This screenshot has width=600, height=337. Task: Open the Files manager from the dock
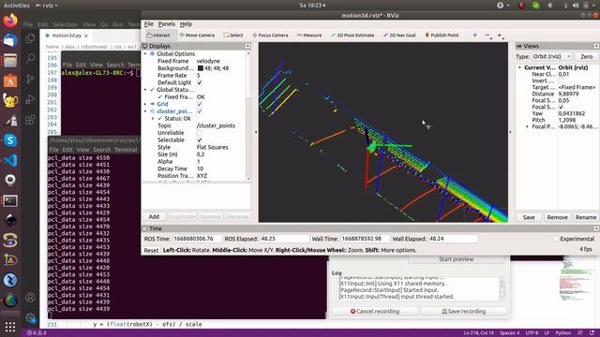tap(10, 61)
